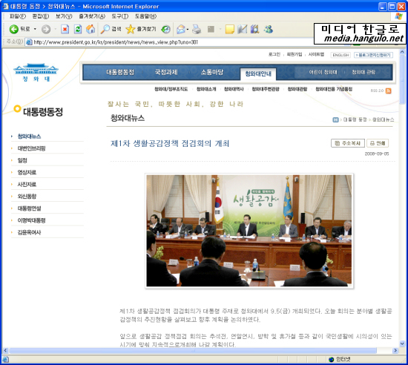The width and height of the screenshot is (408, 365).
Task: Click the ENGLISH link at top
Action: click(340, 55)
